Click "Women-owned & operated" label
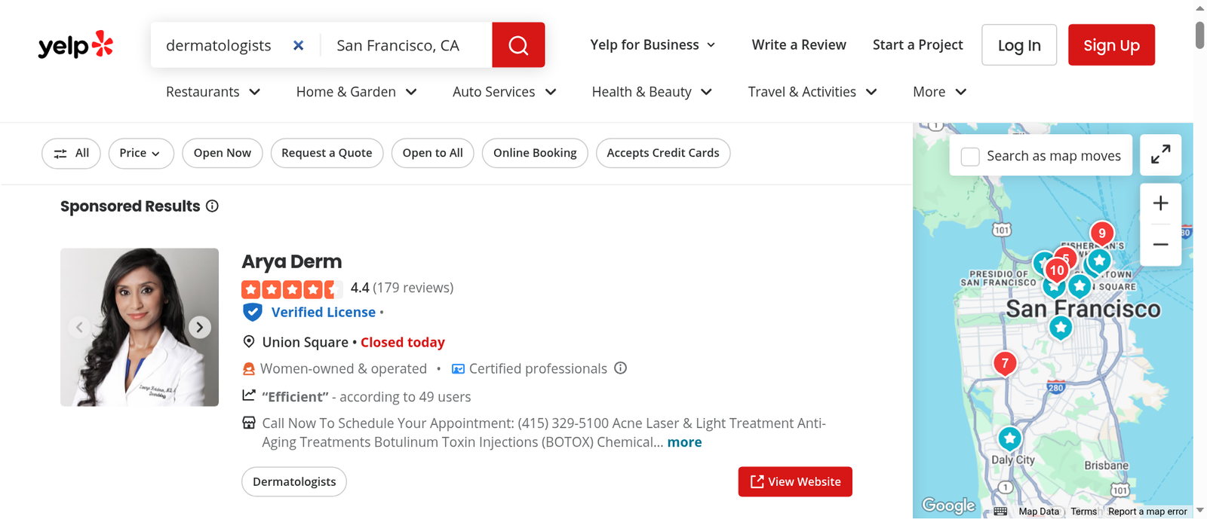Image resolution: width=1207 pixels, height=519 pixels. tap(343, 368)
